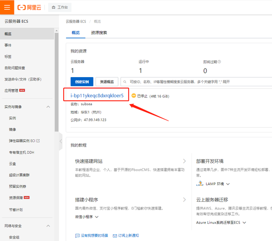
Task: Click the 云上服务器迁移 tutorial title
Action: 212,200
